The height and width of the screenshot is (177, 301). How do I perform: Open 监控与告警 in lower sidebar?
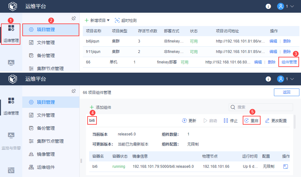point(11,141)
